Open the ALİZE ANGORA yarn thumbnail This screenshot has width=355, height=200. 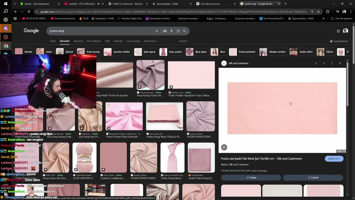click(x=84, y=157)
